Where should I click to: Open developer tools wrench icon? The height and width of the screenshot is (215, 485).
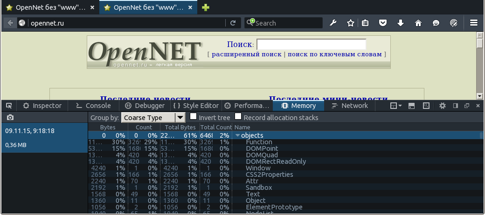(333, 23)
